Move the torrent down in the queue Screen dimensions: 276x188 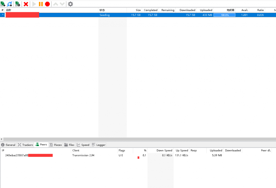(x=62, y=4)
